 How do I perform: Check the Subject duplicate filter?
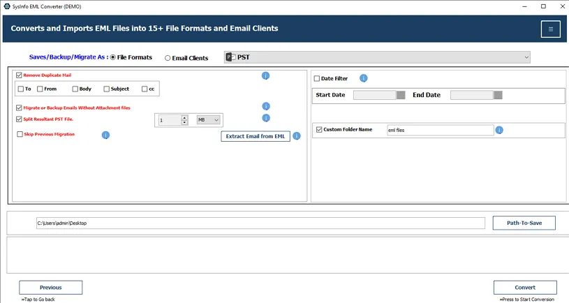[x=106, y=89]
